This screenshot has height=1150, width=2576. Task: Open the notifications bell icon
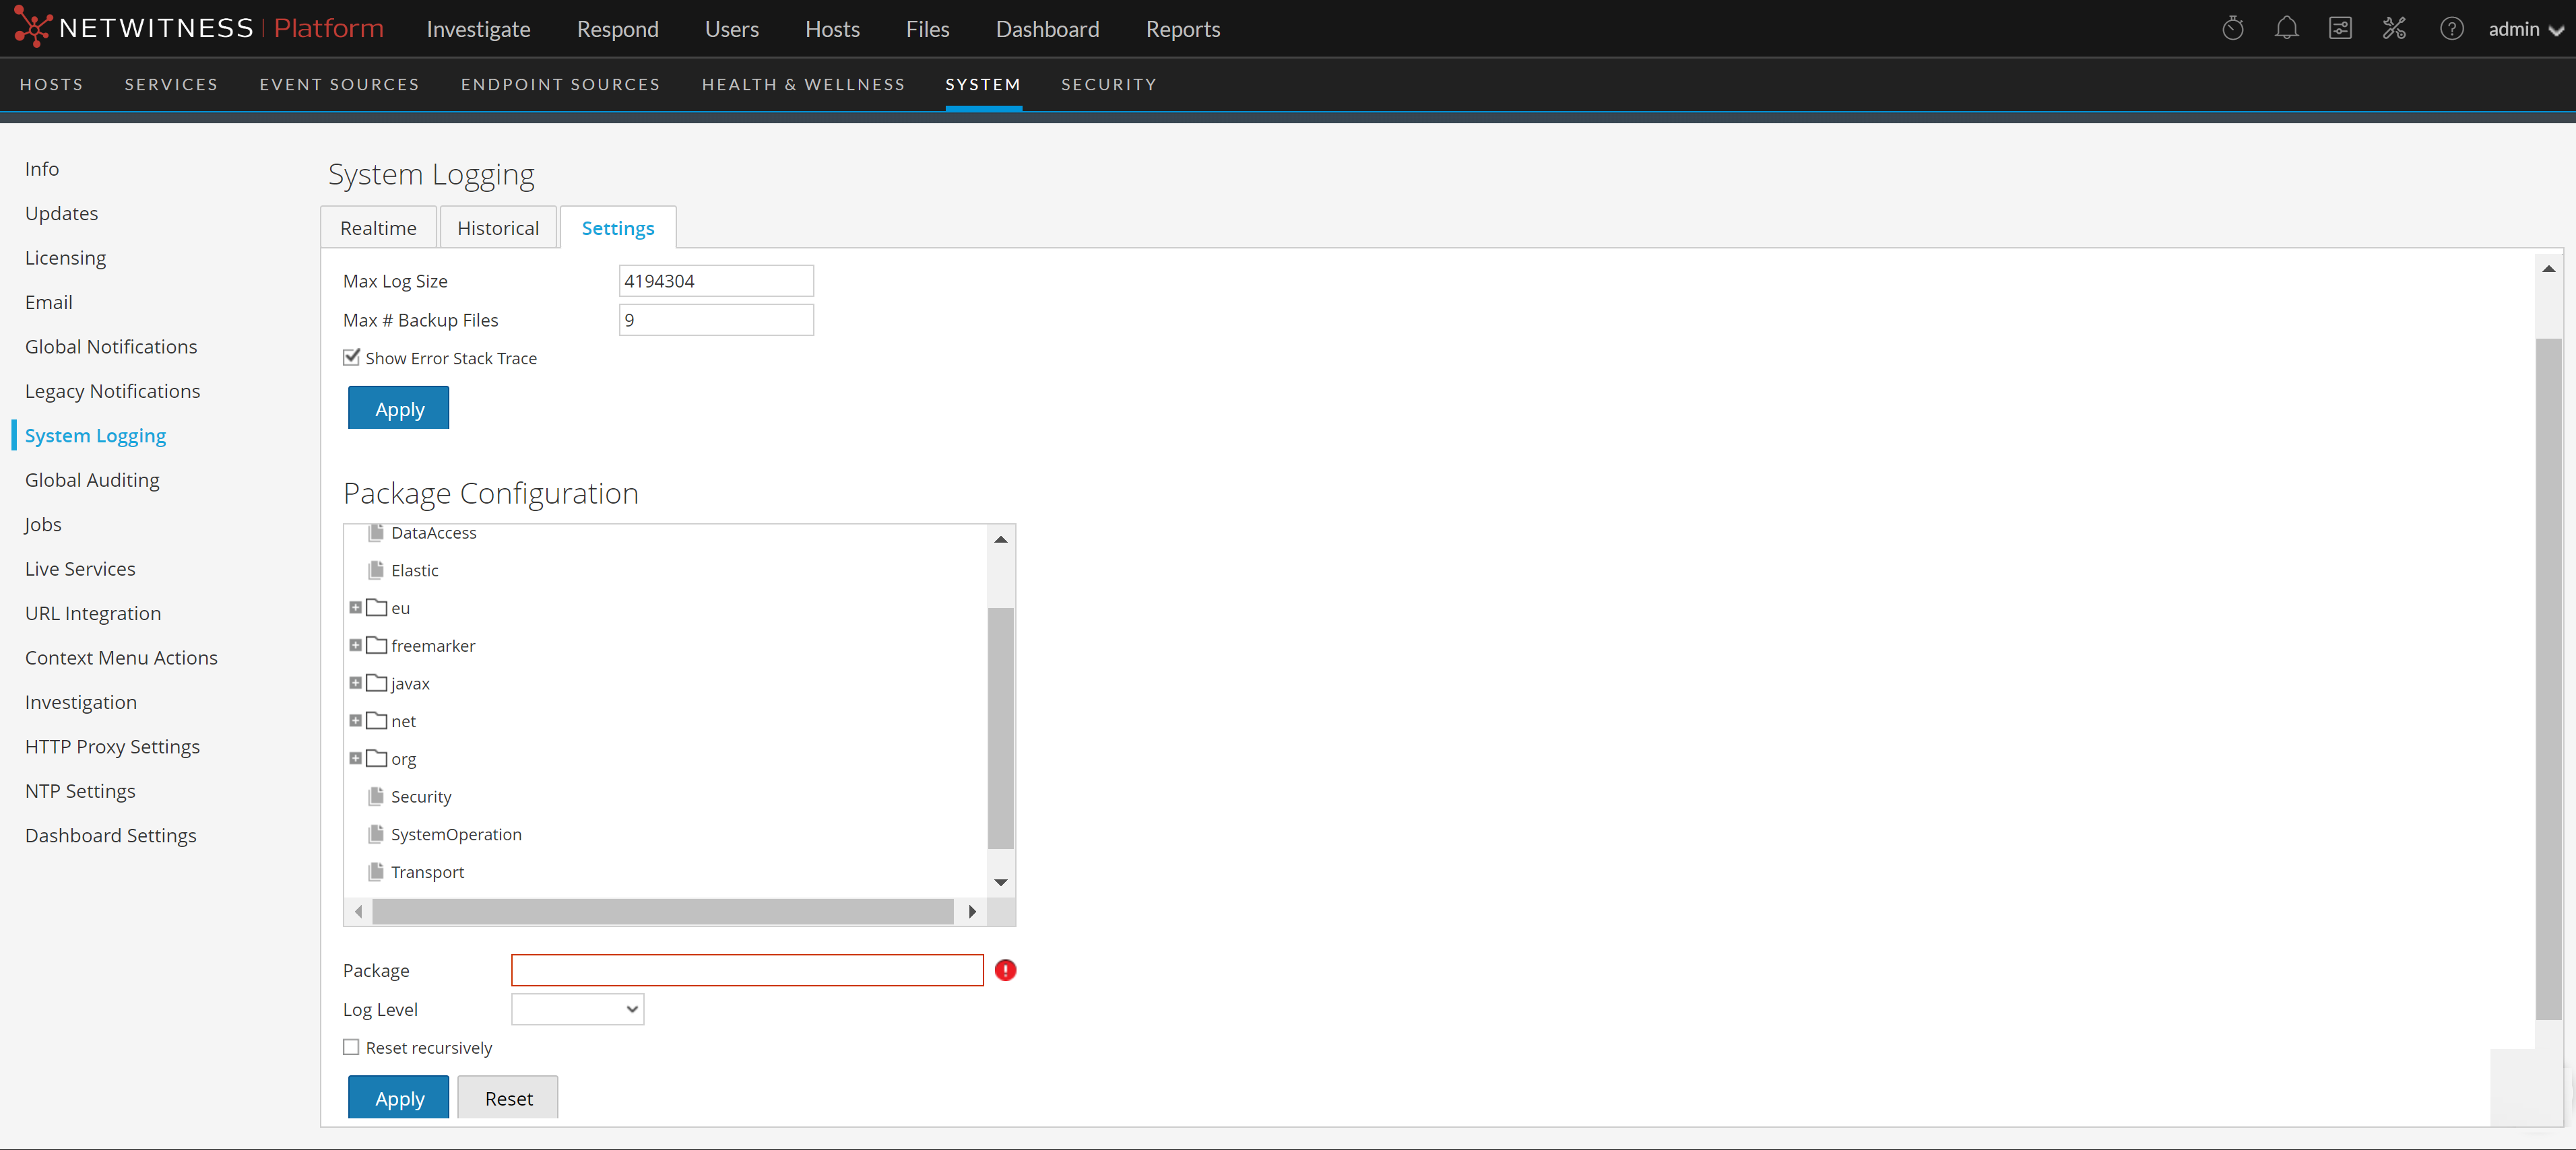(2286, 29)
